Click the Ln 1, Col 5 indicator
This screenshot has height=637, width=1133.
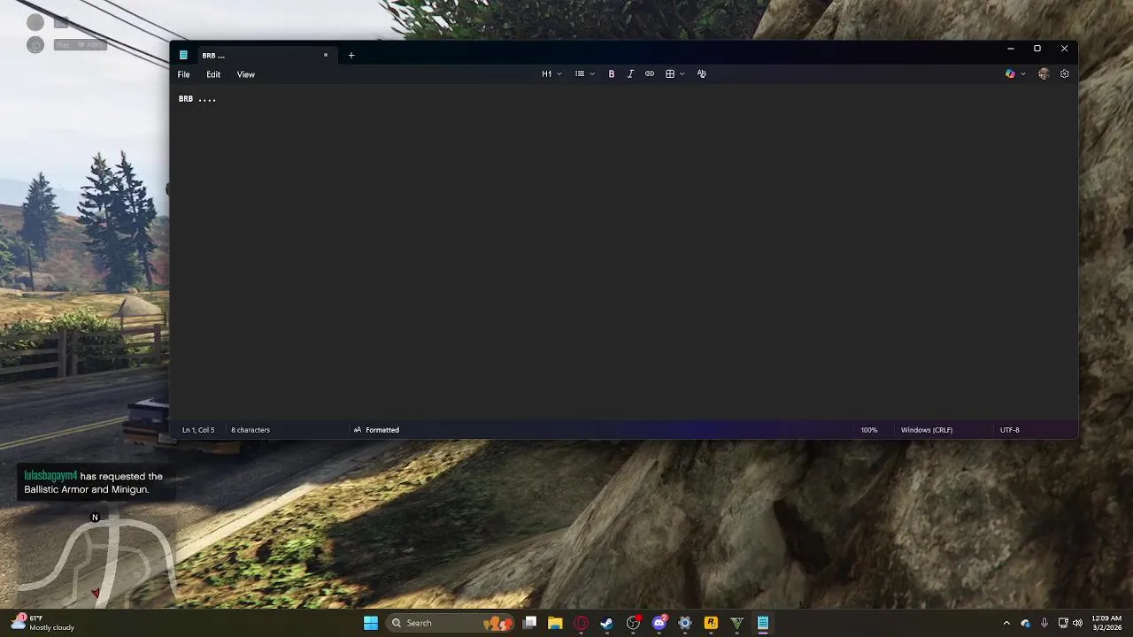[x=198, y=430]
